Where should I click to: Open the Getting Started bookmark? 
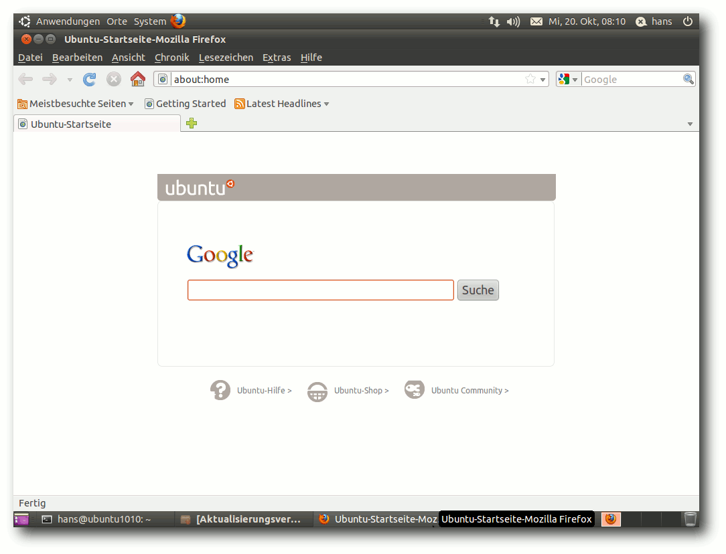click(186, 104)
